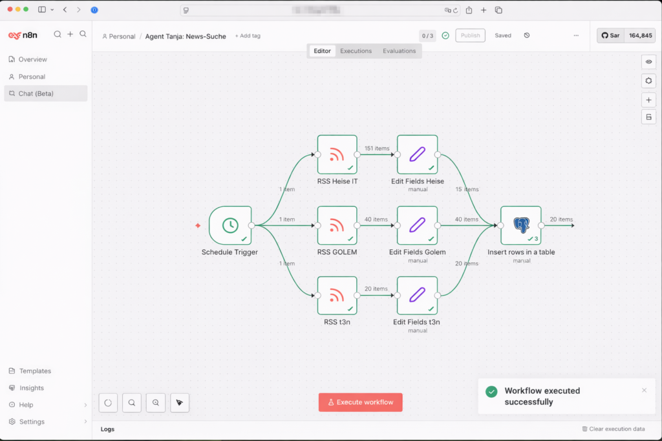Open the three-dots workflow options menu
The height and width of the screenshot is (441, 662).
click(x=576, y=36)
